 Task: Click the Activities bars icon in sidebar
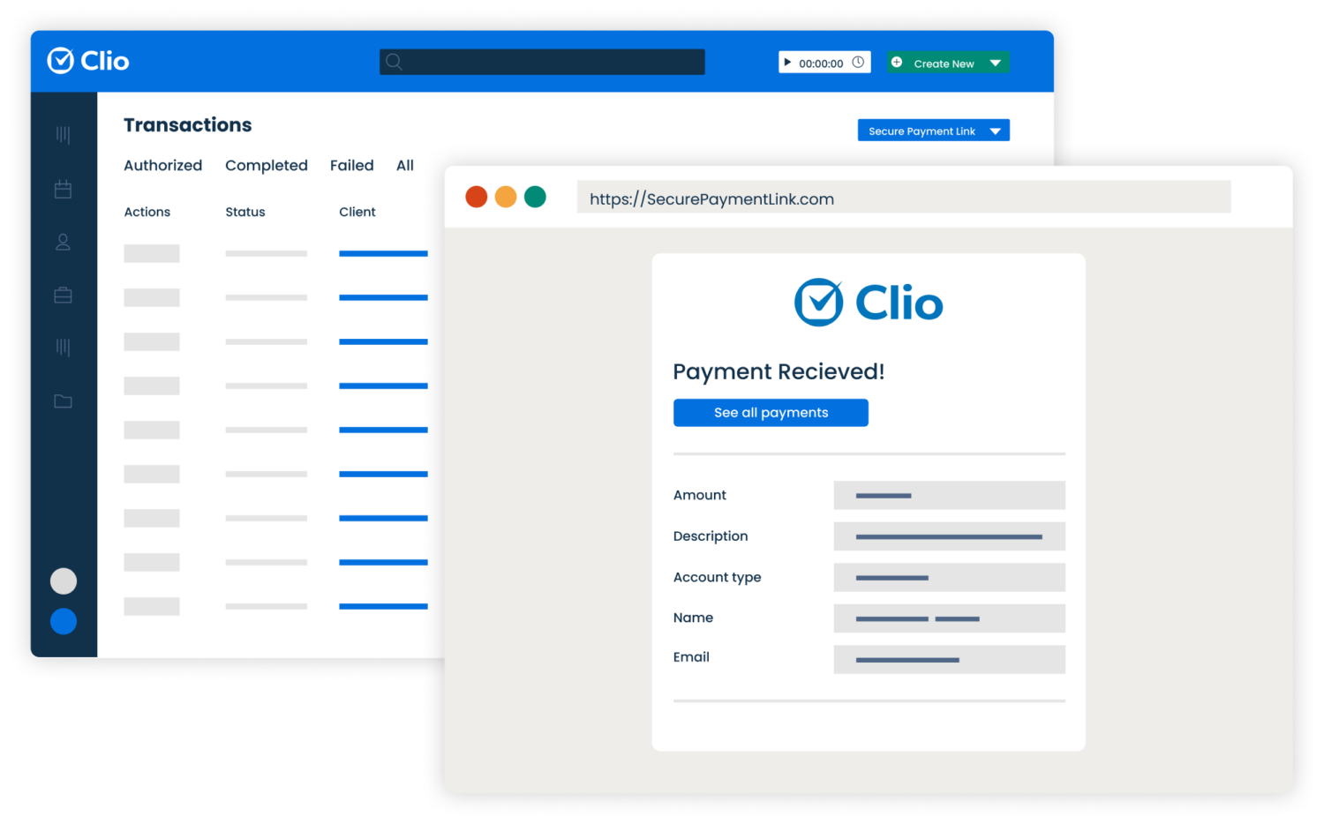pos(63,134)
